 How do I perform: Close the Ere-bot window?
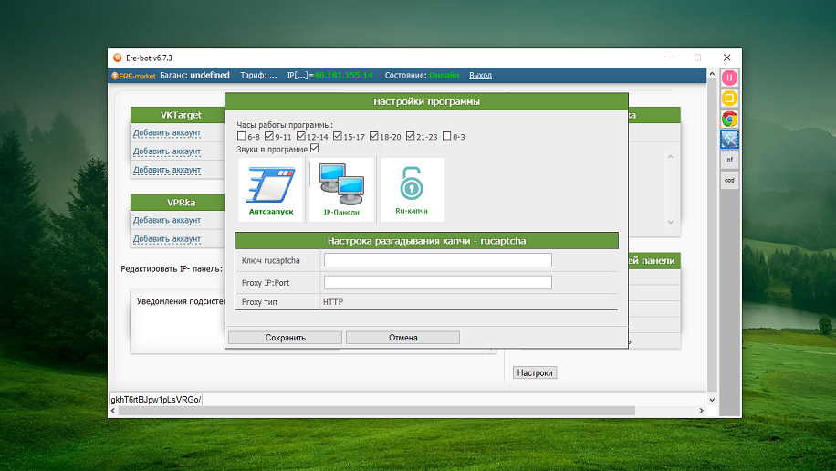(726, 58)
